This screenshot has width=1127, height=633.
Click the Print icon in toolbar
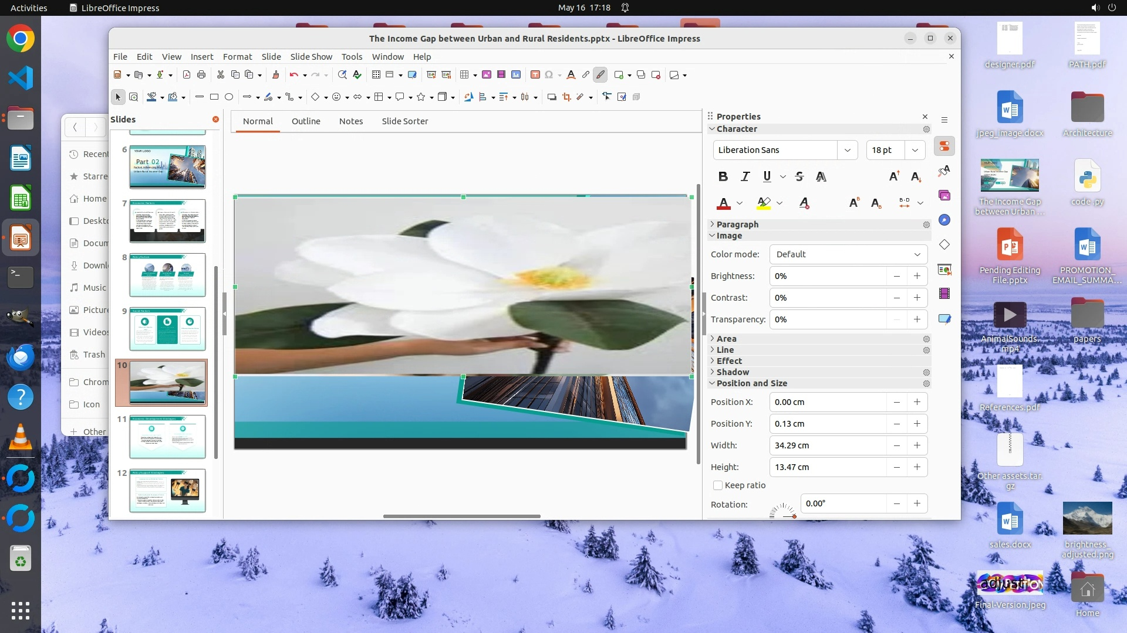[x=201, y=75]
